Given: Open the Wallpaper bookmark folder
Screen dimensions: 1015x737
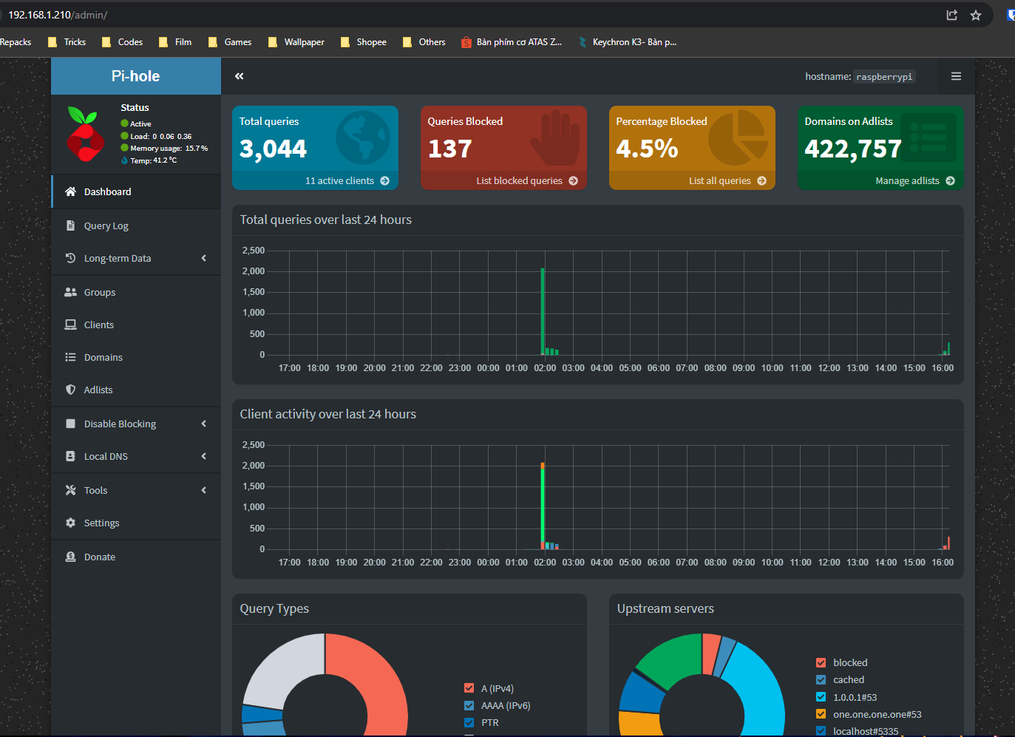Looking at the screenshot, I should pyautogui.click(x=296, y=42).
